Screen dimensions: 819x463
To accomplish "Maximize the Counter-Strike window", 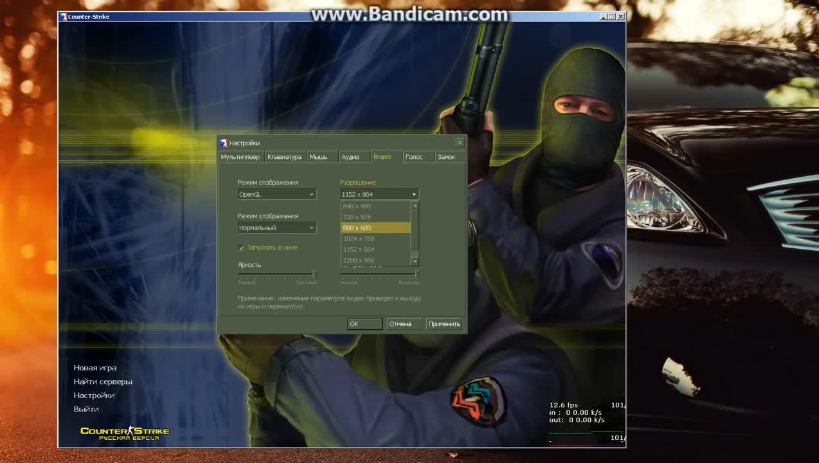I will 612,17.
